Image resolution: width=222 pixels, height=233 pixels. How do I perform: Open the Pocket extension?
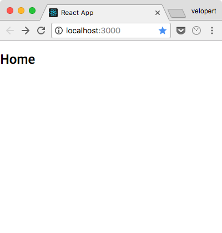click(181, 31)
